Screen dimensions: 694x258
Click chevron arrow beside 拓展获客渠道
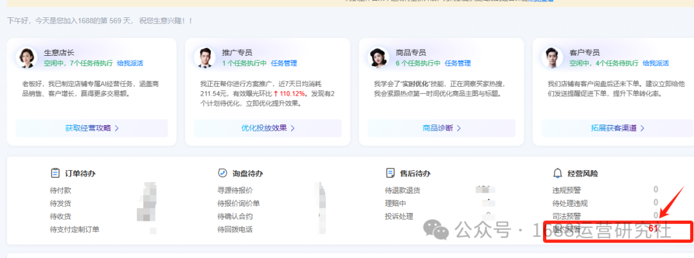click(x=642, y=128)
